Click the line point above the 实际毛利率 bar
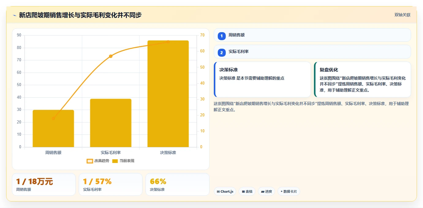 click(x=111, y=56)
